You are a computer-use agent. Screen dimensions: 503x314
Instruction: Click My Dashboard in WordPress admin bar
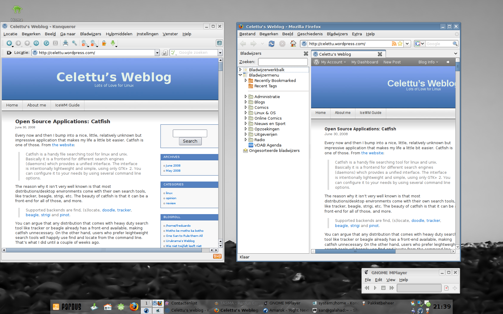click(365, 62)
